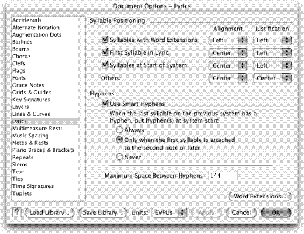The width and height of the screenshot is (304, 234).
Task: Open Justification dropdown for Others row
Action: pyautogui.click(x=272, y=79)
